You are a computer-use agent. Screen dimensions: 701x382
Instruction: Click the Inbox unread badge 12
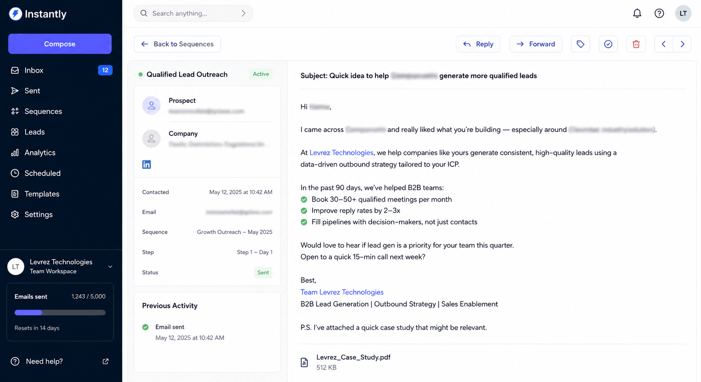tap(105, 70)
